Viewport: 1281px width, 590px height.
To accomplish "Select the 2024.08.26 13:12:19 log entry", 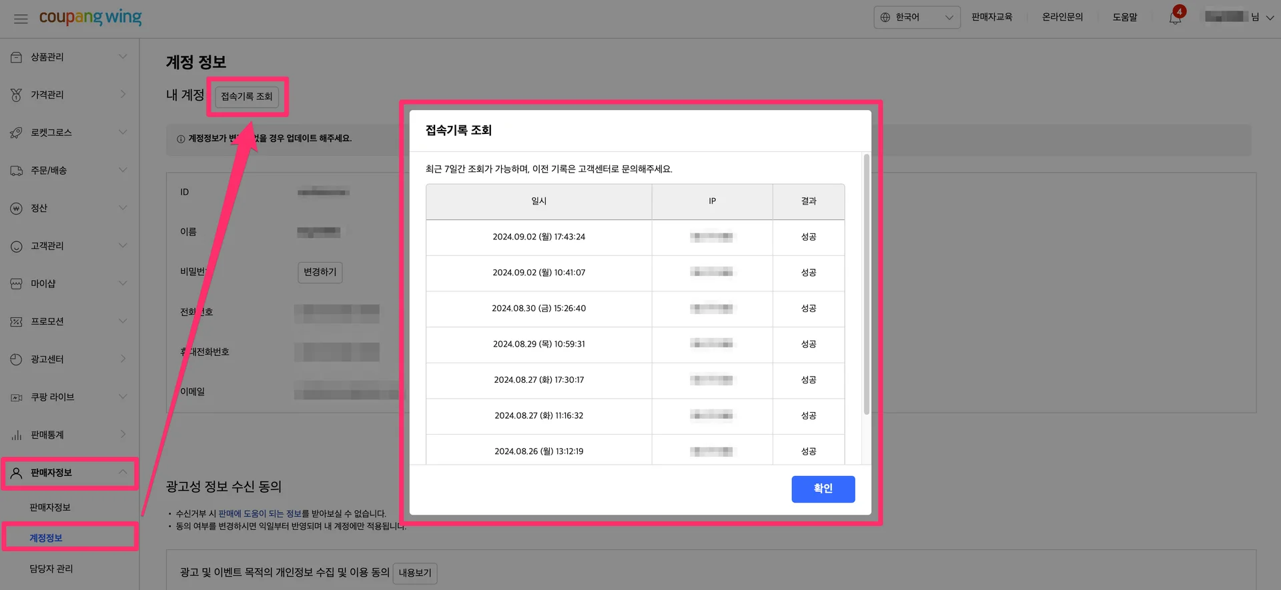I will tap(635, 450).
